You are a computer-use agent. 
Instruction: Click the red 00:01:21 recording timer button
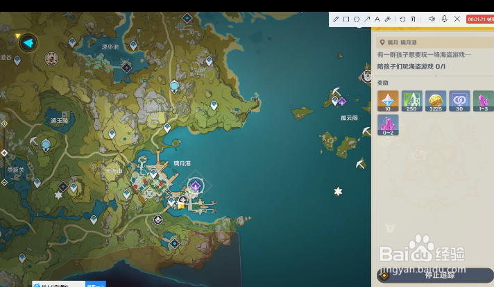(x=480, y=19)
